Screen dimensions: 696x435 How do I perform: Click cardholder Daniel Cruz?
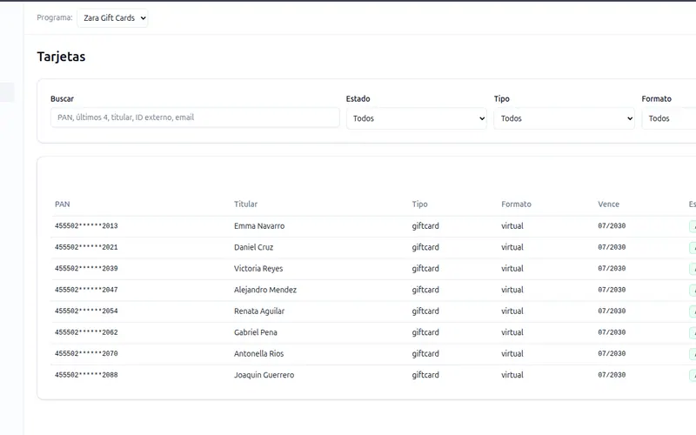pyautogui.click(x=253, y=247)
